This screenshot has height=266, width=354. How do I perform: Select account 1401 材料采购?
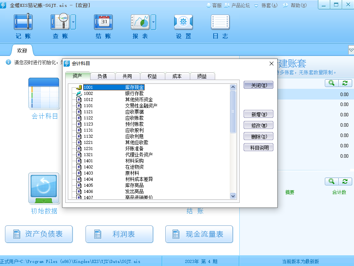click(x=114, y=161)
